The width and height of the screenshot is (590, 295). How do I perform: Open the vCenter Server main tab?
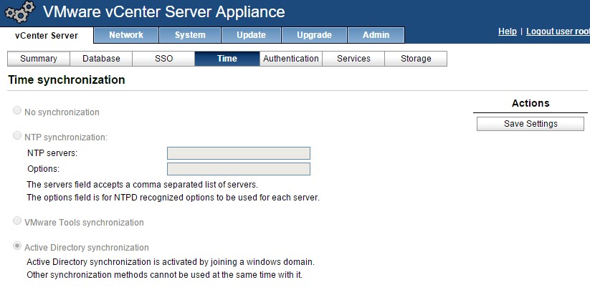click(x=47, y=36)
